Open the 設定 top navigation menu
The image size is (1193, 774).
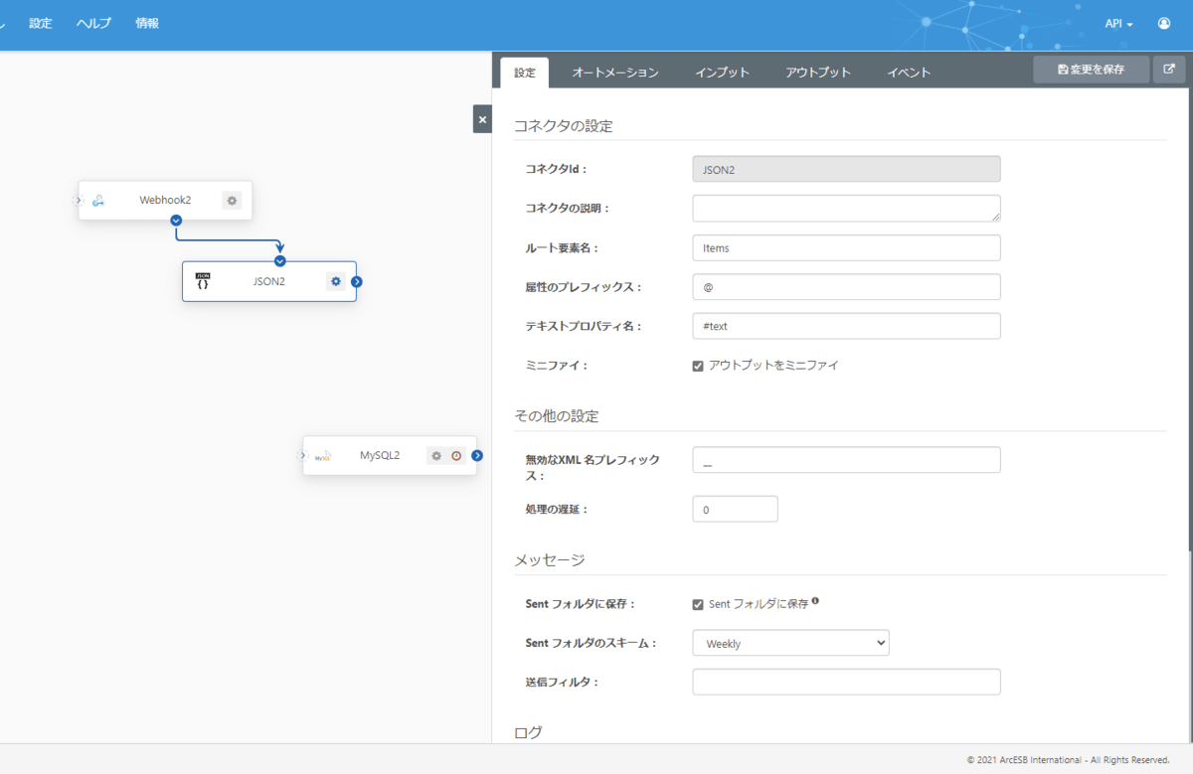pyautogui.click(x=41, y=23)
